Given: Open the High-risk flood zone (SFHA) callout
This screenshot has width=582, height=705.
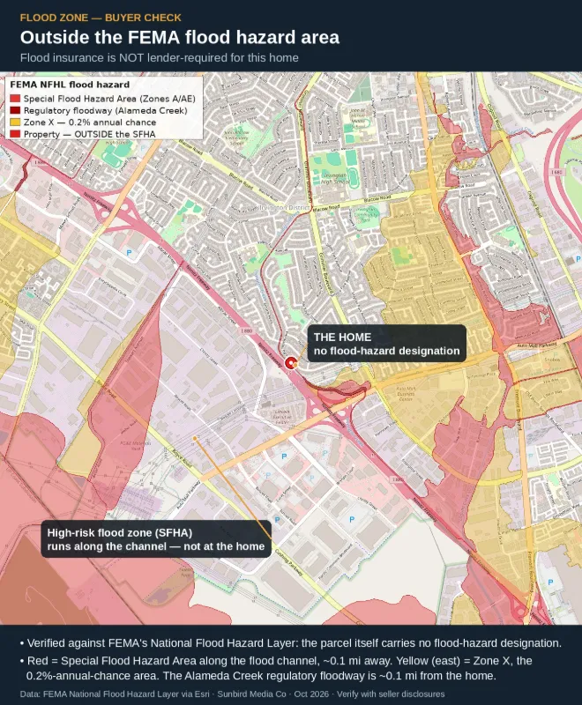Looking at the screenshot, I should (156, 539).
